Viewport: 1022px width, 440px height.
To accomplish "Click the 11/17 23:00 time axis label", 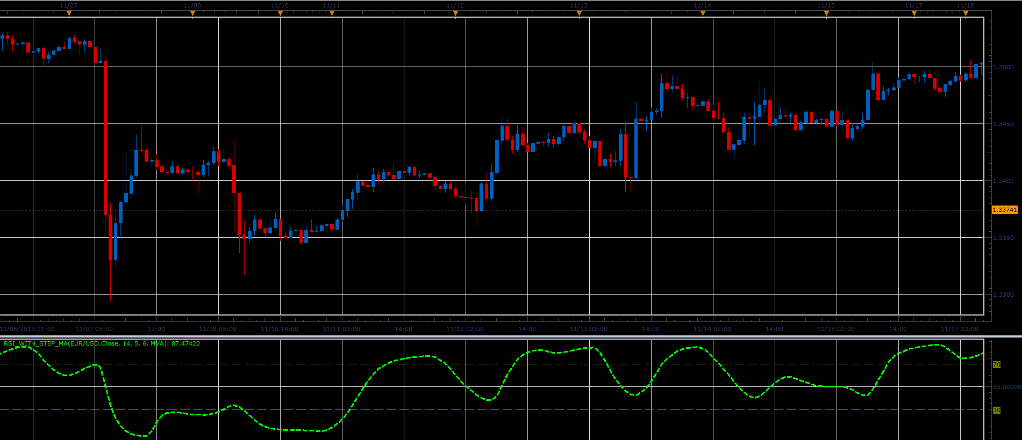I will (960, 329).
